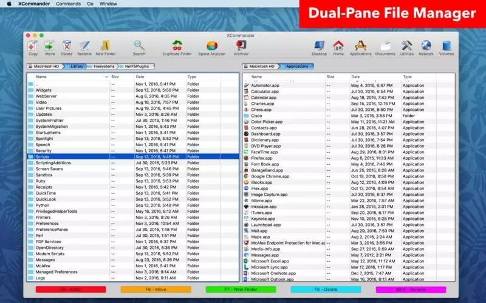This screenshot has width=486, height=303.
Task: Select Screen Savers folder row
Action: click(x=133, y=169)
